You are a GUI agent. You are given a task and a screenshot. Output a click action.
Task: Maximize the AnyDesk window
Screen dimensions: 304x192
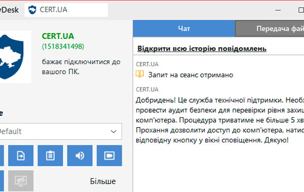tap(301, 10)
